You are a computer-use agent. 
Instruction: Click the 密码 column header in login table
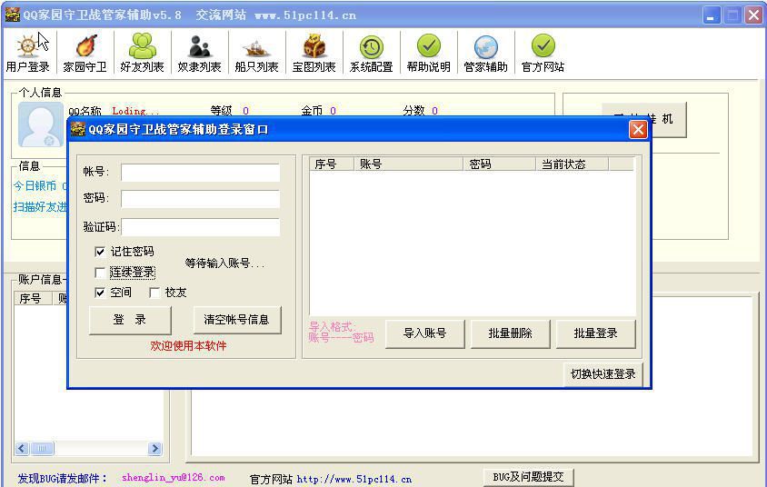pos(500,164)
